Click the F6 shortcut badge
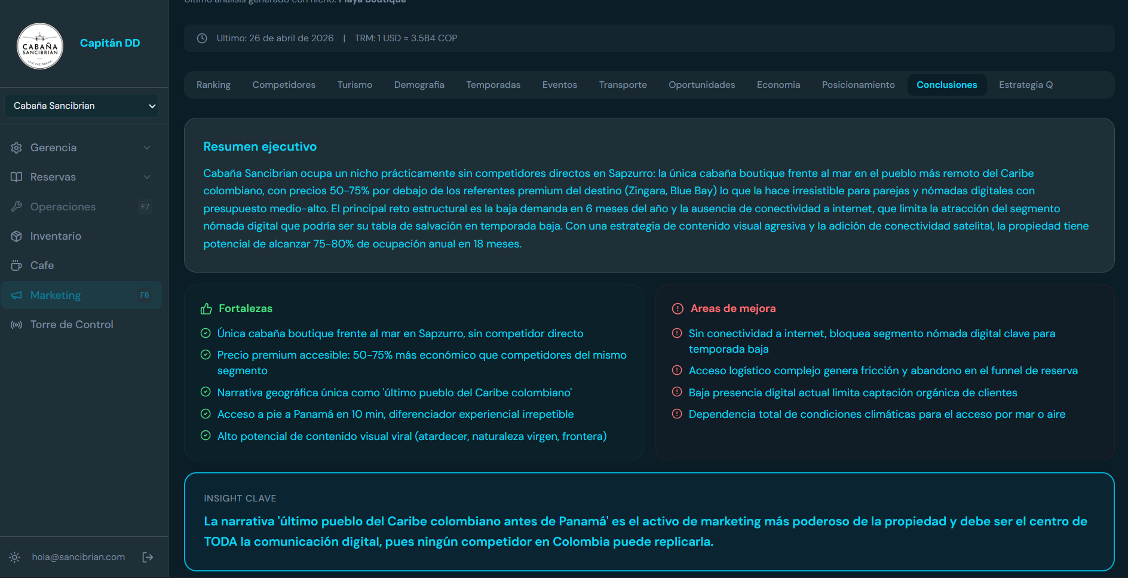1128x578 pixels. pyautogui.click(x=145, y=295)
